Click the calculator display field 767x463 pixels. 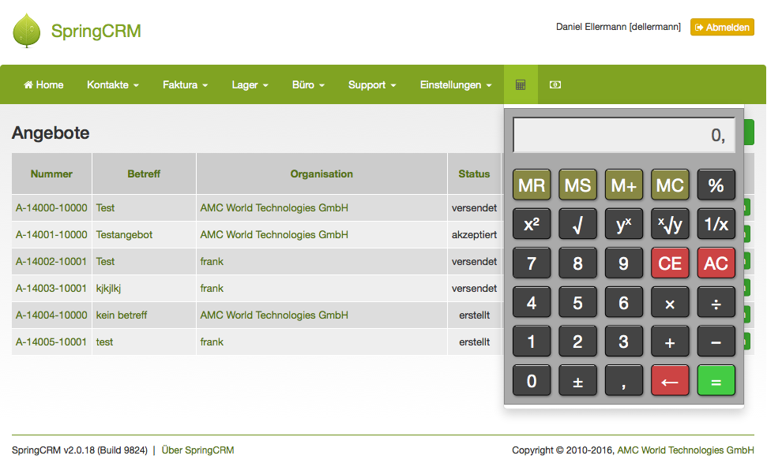(624, 135)
